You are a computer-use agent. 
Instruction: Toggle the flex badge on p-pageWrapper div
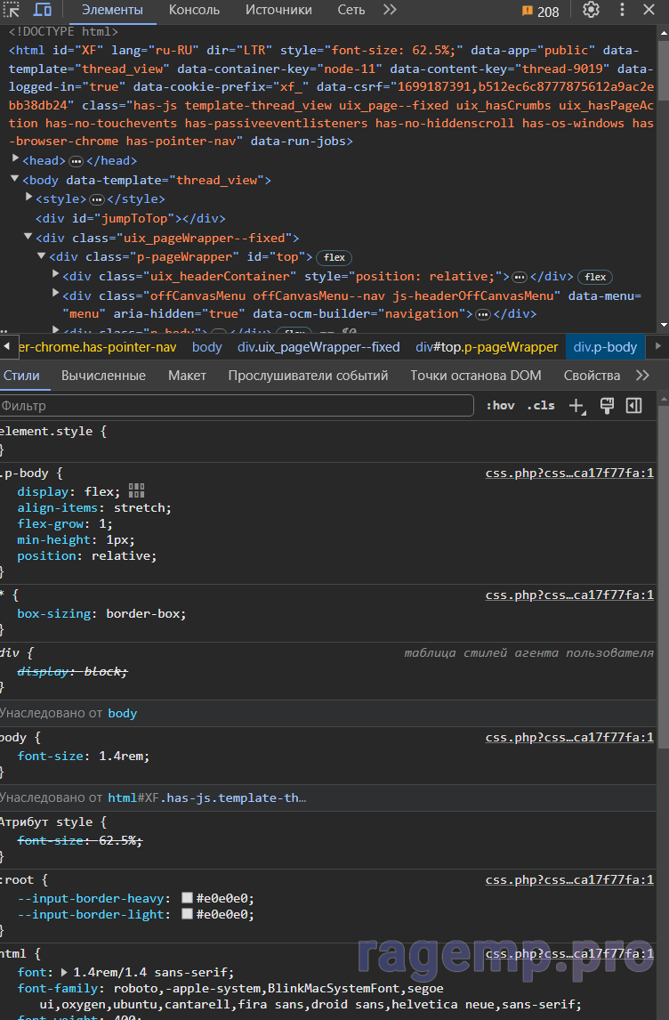point(334,257)
